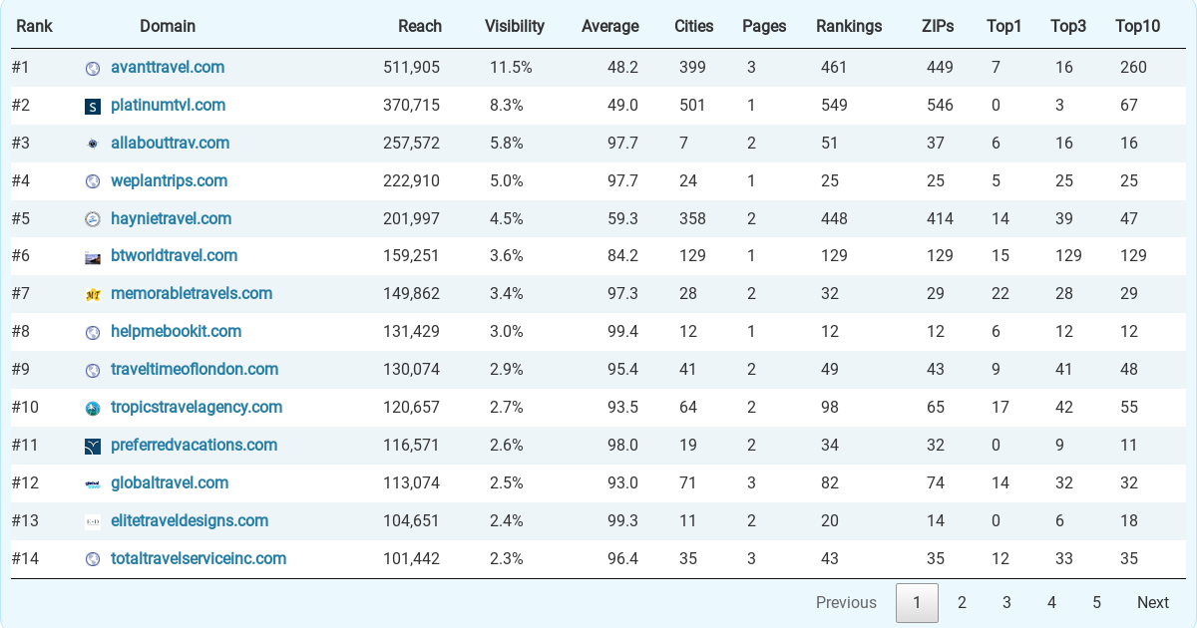Go to page 2 of results

pyautogui.click(x=962, y=602)
